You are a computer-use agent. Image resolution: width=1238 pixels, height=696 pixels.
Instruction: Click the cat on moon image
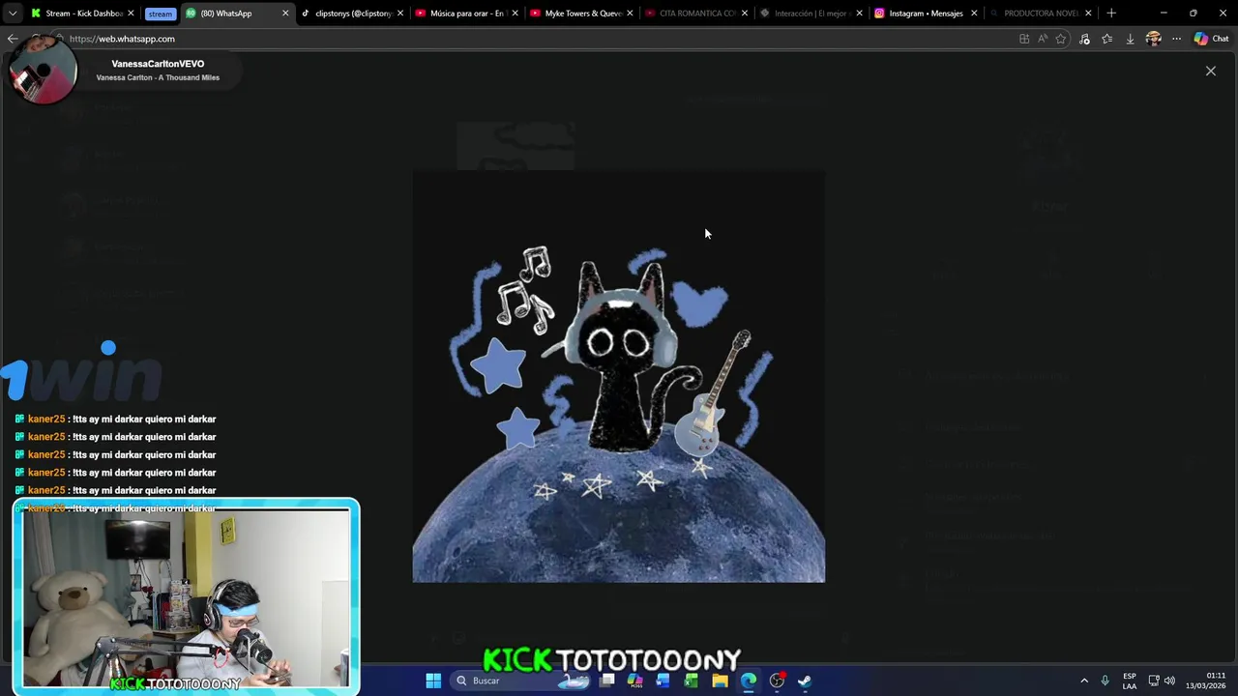[x=619, y=377]
